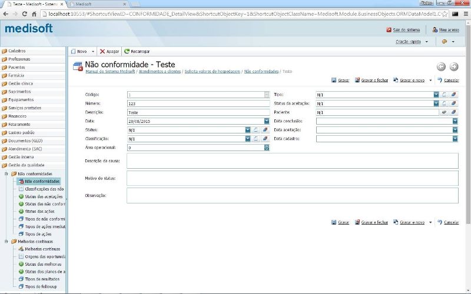Image resolution: width=471 pixels, height=294 pixels.
Task: Click bottom Gravar e fechar
Action: click(372, 222)
